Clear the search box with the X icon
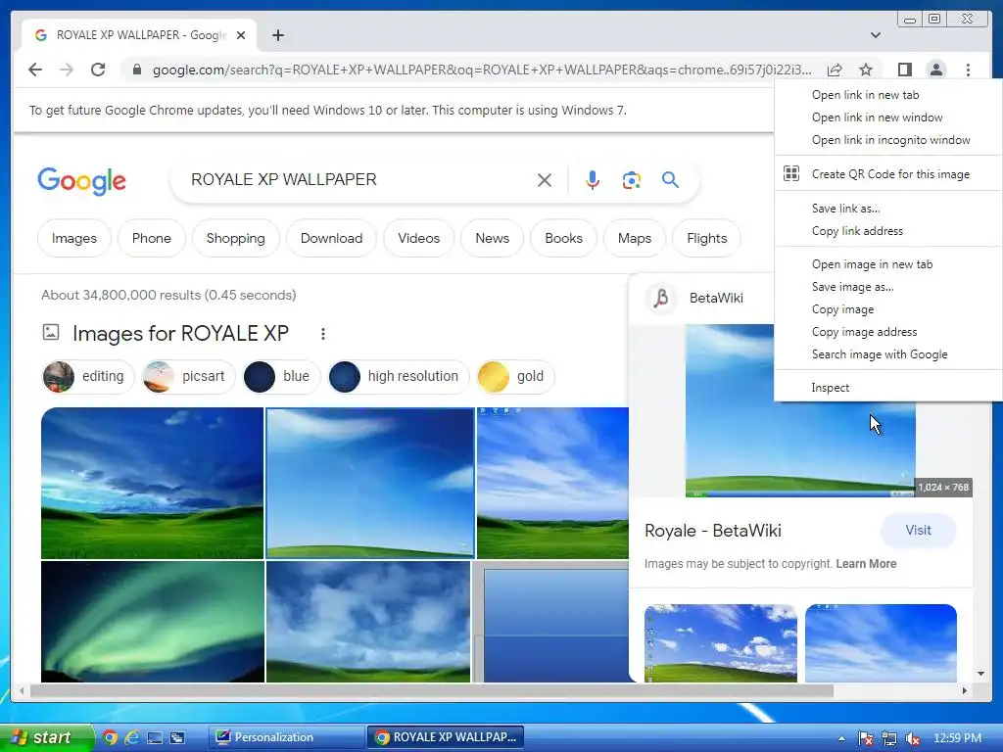The width and height of the screenshot is (1003, 752). click(x=545, y=180)
